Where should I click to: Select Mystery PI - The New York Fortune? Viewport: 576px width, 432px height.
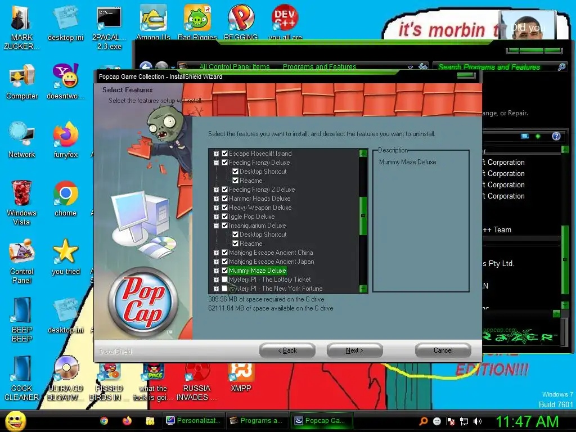pyautogui.click(x=275, y=289)
